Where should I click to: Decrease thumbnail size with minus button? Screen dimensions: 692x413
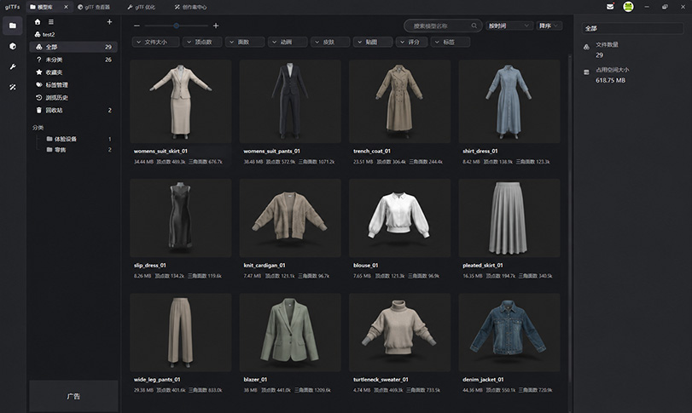[x=137, y=26]
